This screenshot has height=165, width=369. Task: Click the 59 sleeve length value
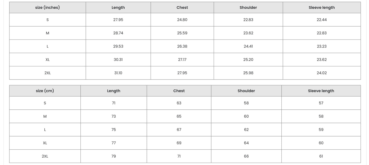coord(321,130)
